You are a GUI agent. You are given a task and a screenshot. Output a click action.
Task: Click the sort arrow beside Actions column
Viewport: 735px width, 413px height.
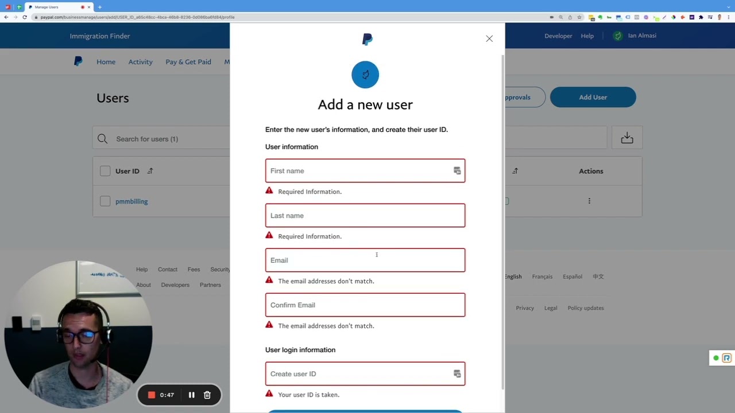click(515, 171)
